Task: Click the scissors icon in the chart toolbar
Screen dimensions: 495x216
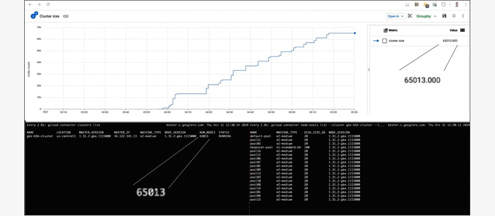Action: point(410,16)
